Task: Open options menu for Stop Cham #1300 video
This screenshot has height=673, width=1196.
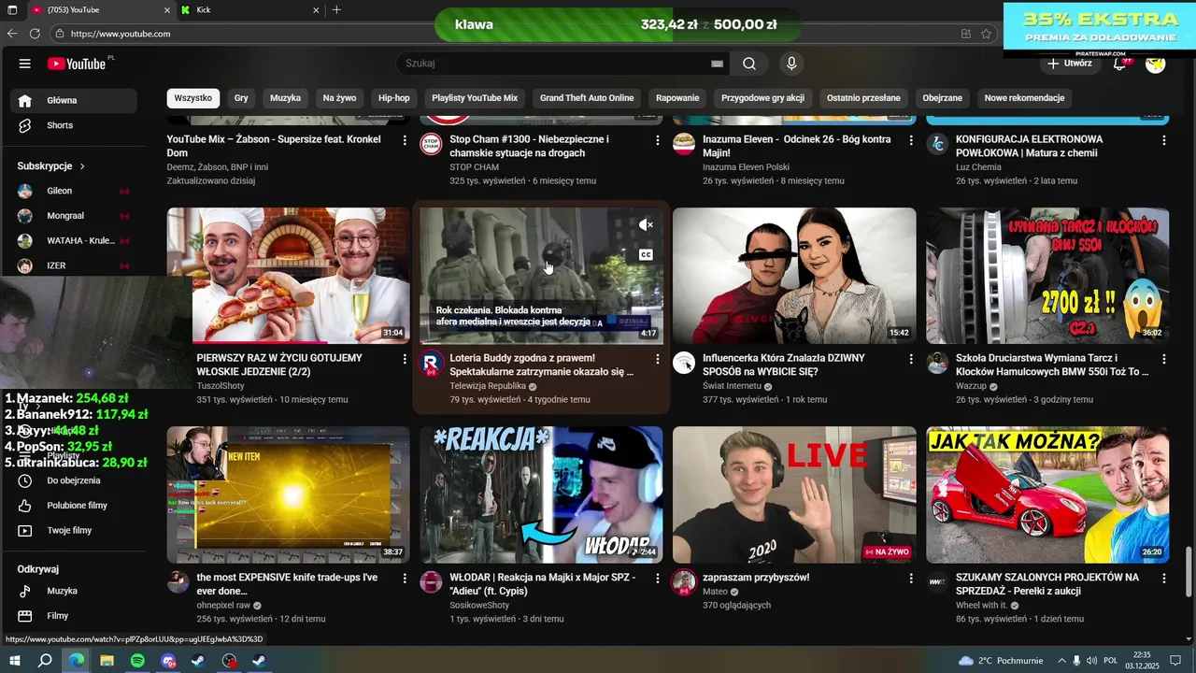Action: tap(658, 140)
